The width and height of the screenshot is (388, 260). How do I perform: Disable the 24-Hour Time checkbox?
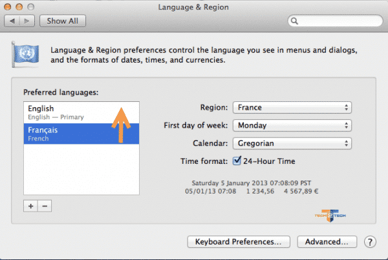click(237, 161)
